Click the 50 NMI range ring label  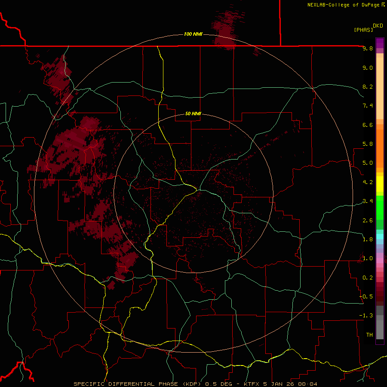[193, 114]
